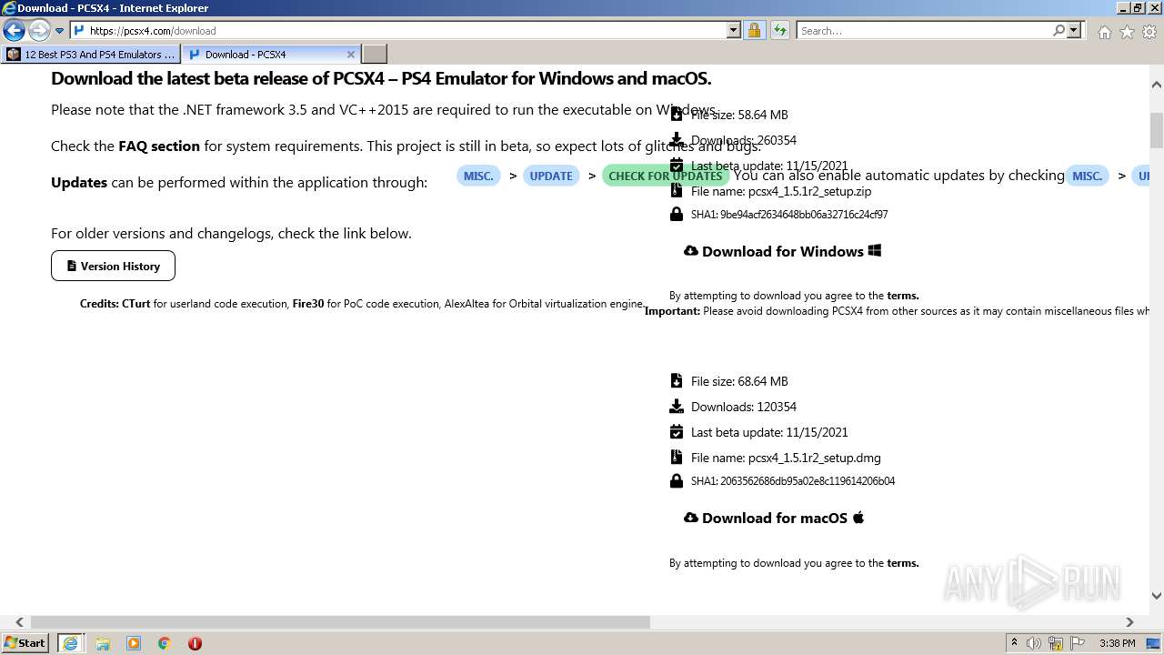Switch to 12 Best PS3 And PS4 Emulators tab
Screen dimensions: 1164x655
point(91,54)
